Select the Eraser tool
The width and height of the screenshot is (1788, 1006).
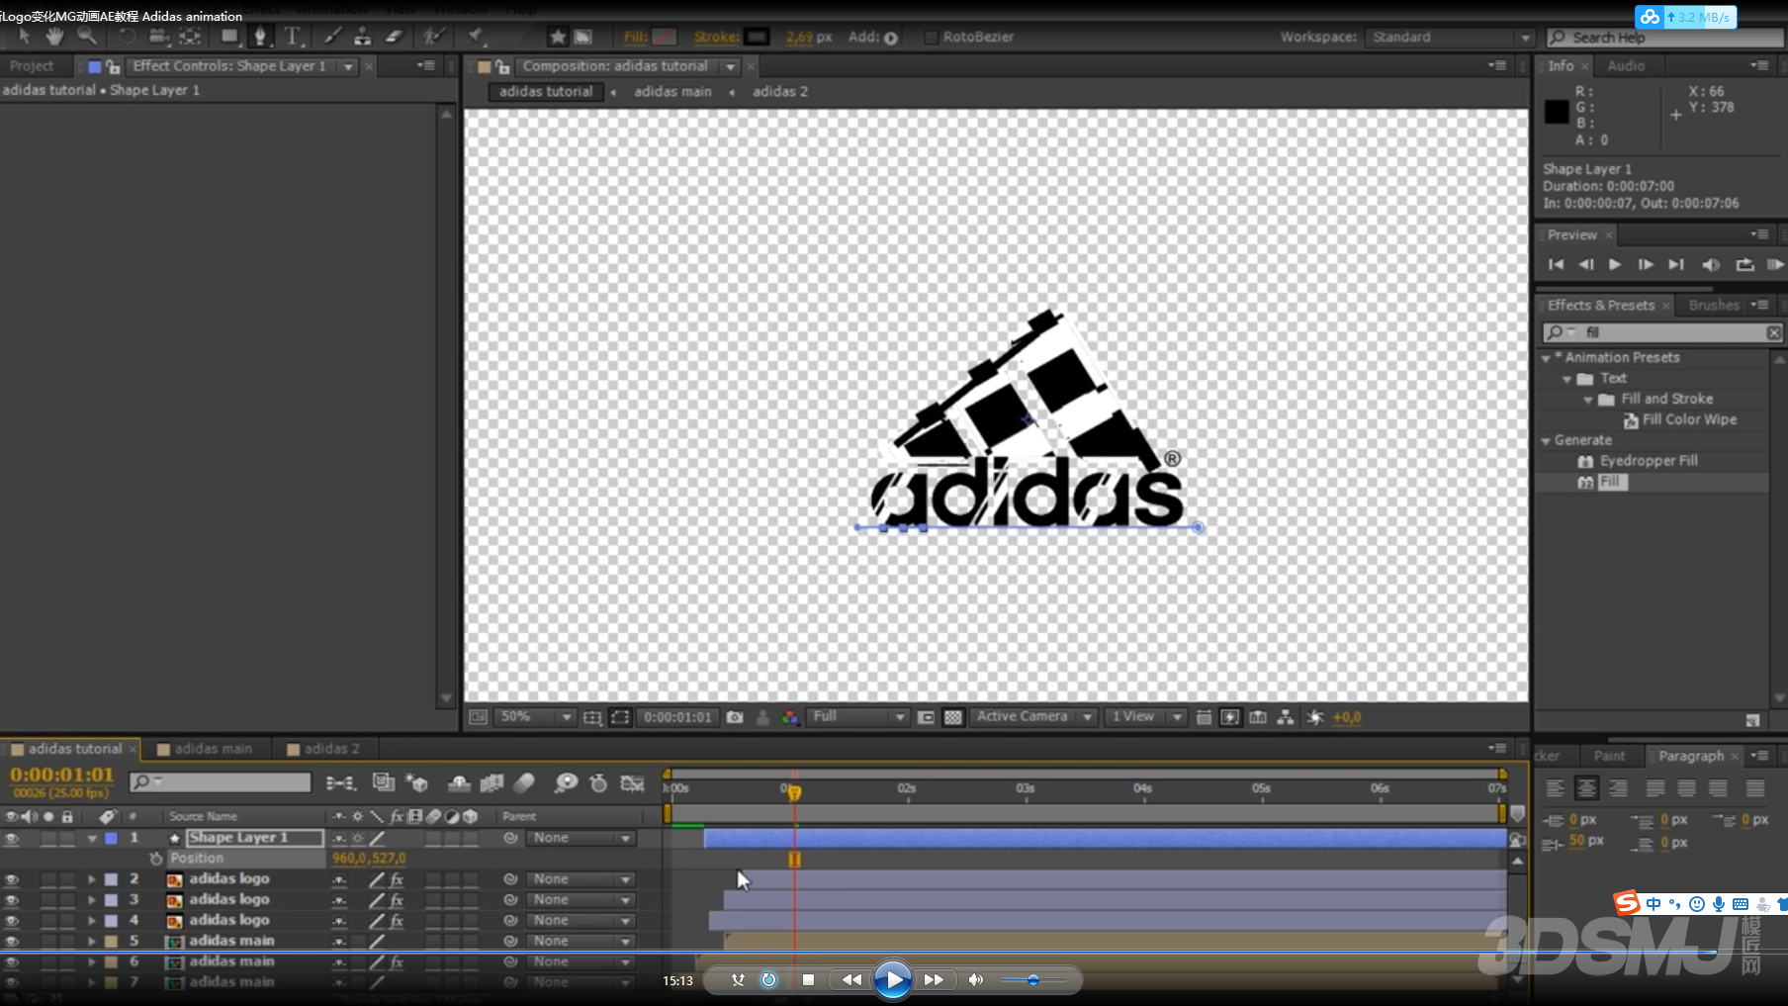point(394,37)
